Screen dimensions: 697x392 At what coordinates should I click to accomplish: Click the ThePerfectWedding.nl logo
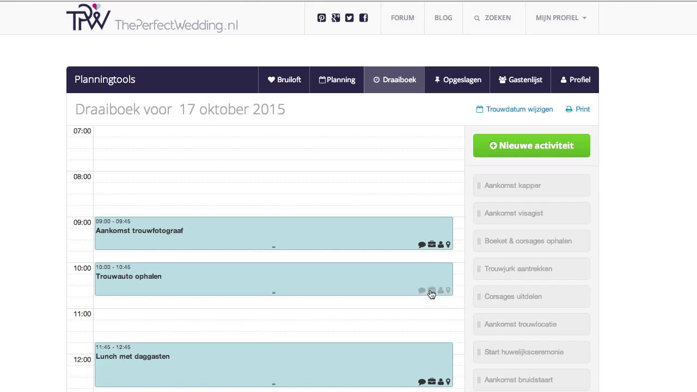[x=152, y=17]
